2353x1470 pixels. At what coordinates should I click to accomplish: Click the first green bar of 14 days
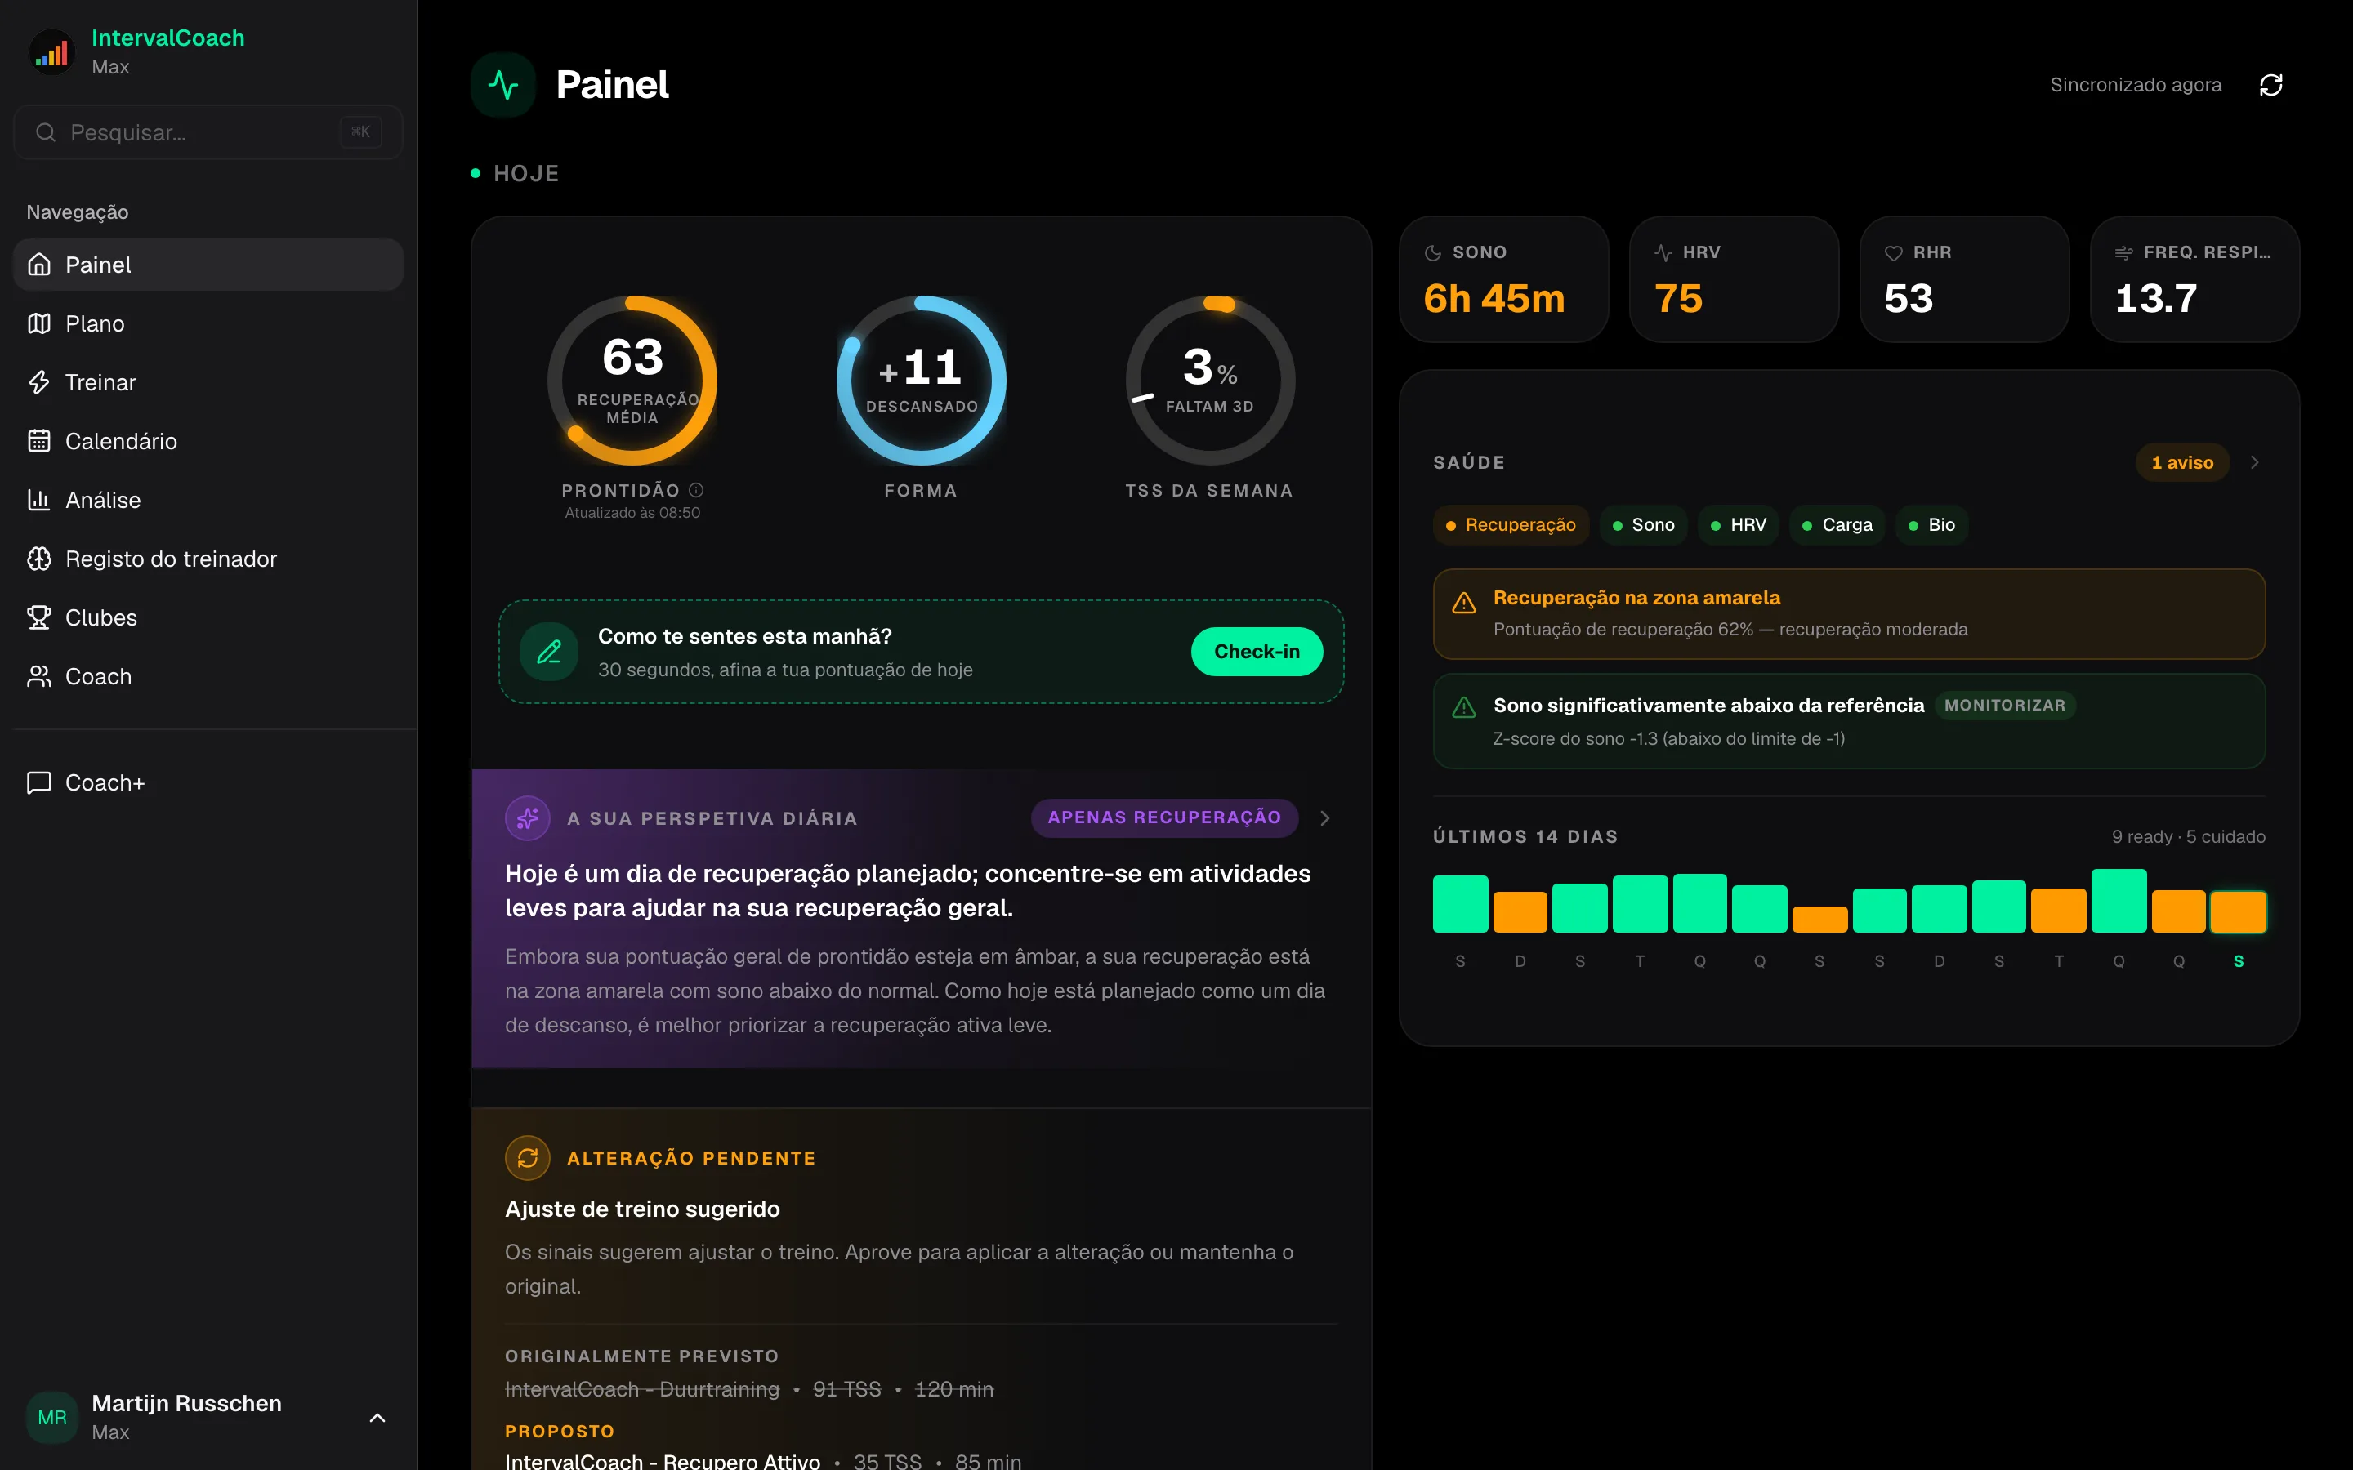coord(1461,904)
